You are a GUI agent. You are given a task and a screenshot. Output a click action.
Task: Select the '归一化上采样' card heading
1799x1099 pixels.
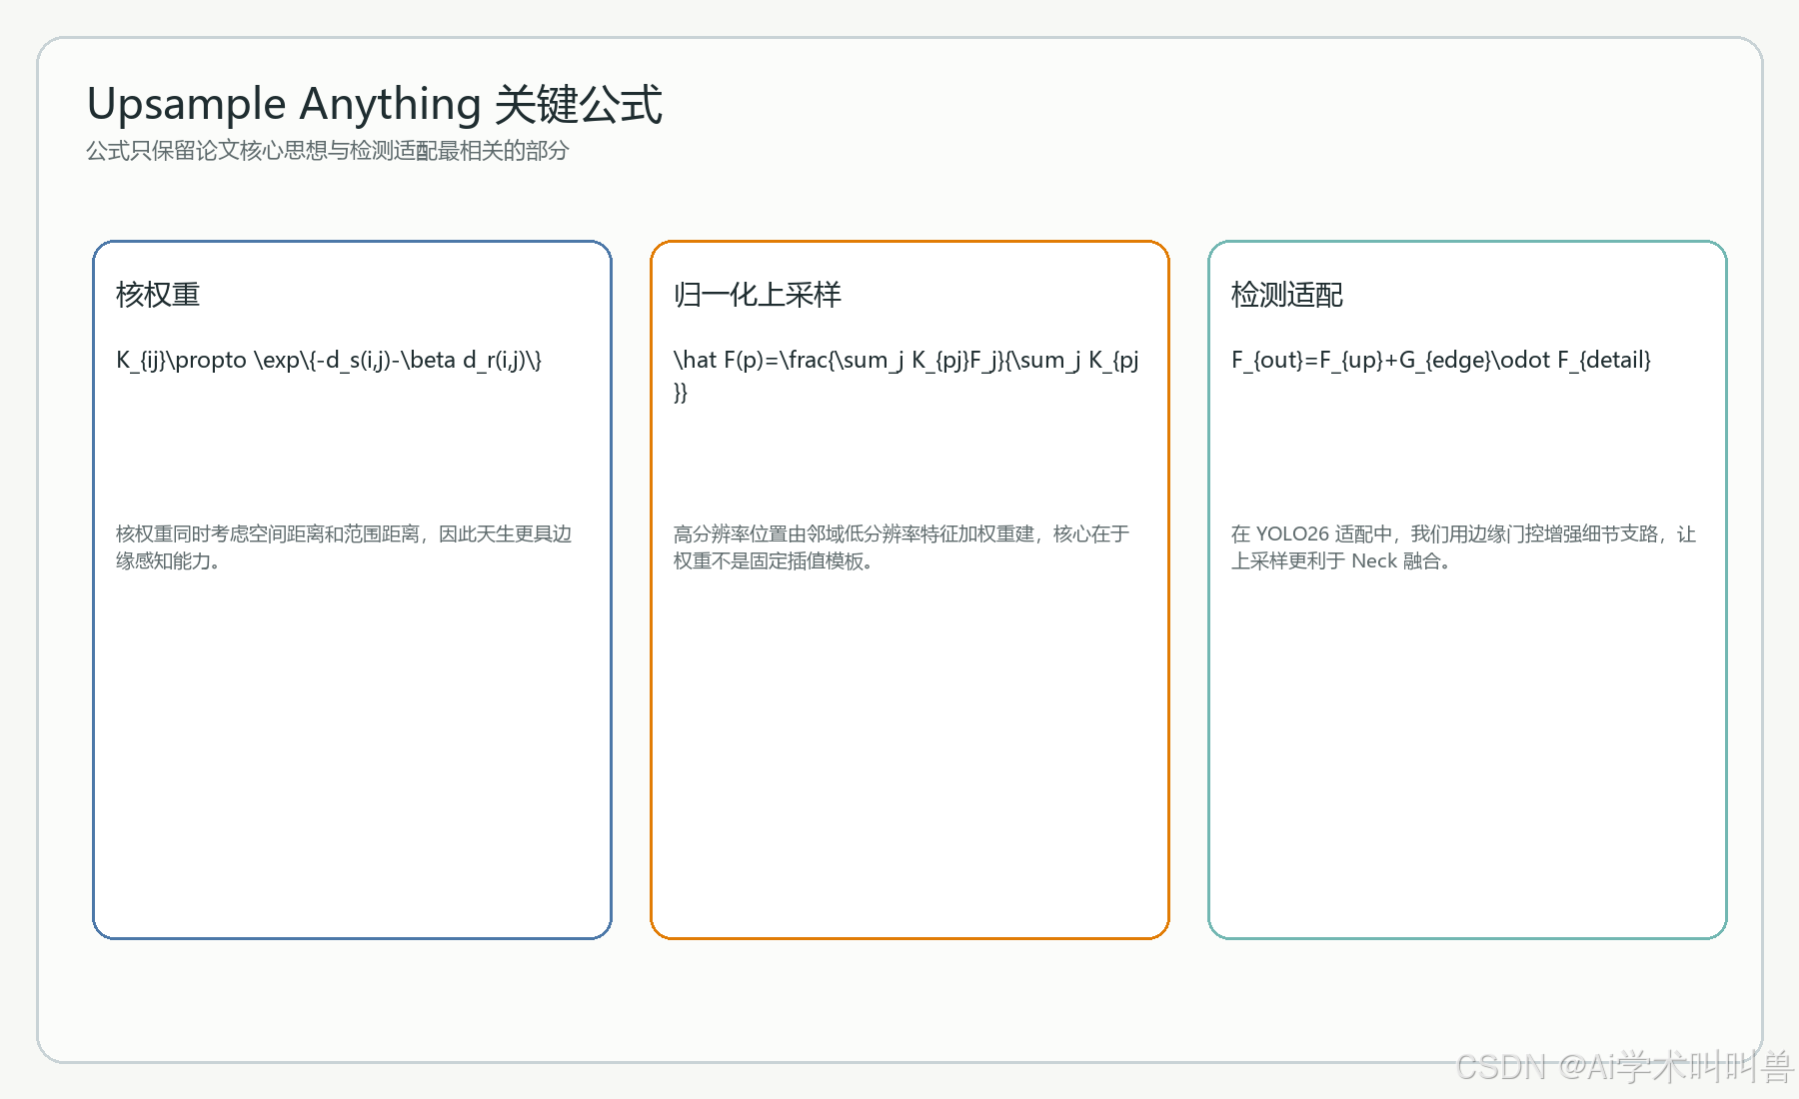758,295
